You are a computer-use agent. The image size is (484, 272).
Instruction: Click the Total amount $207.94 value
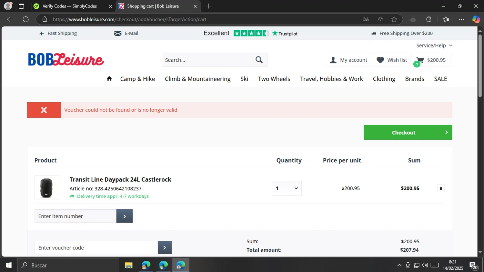point(409,250)
